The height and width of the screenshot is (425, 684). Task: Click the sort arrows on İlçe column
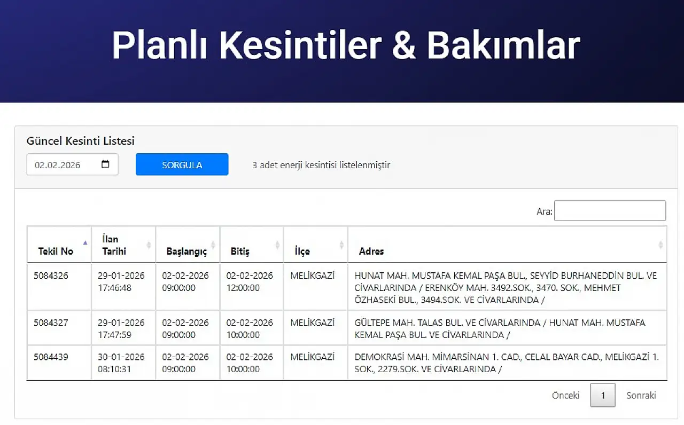341,245
